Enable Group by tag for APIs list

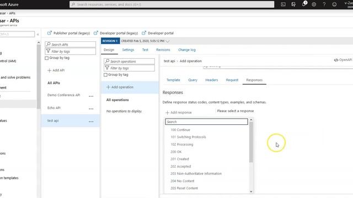coord(46,58)
